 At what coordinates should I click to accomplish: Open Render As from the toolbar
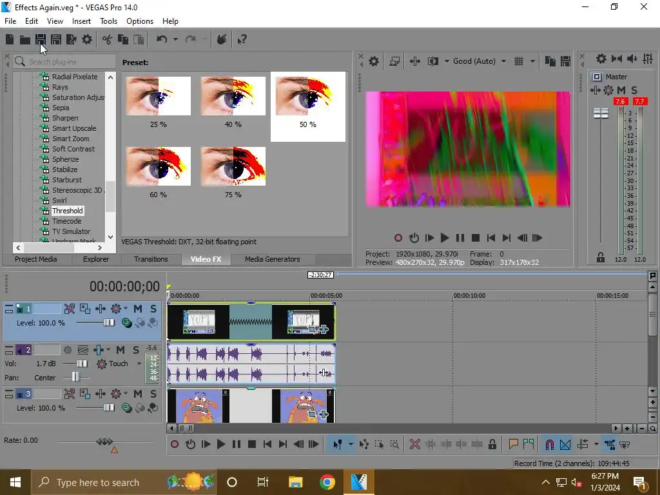72,39
